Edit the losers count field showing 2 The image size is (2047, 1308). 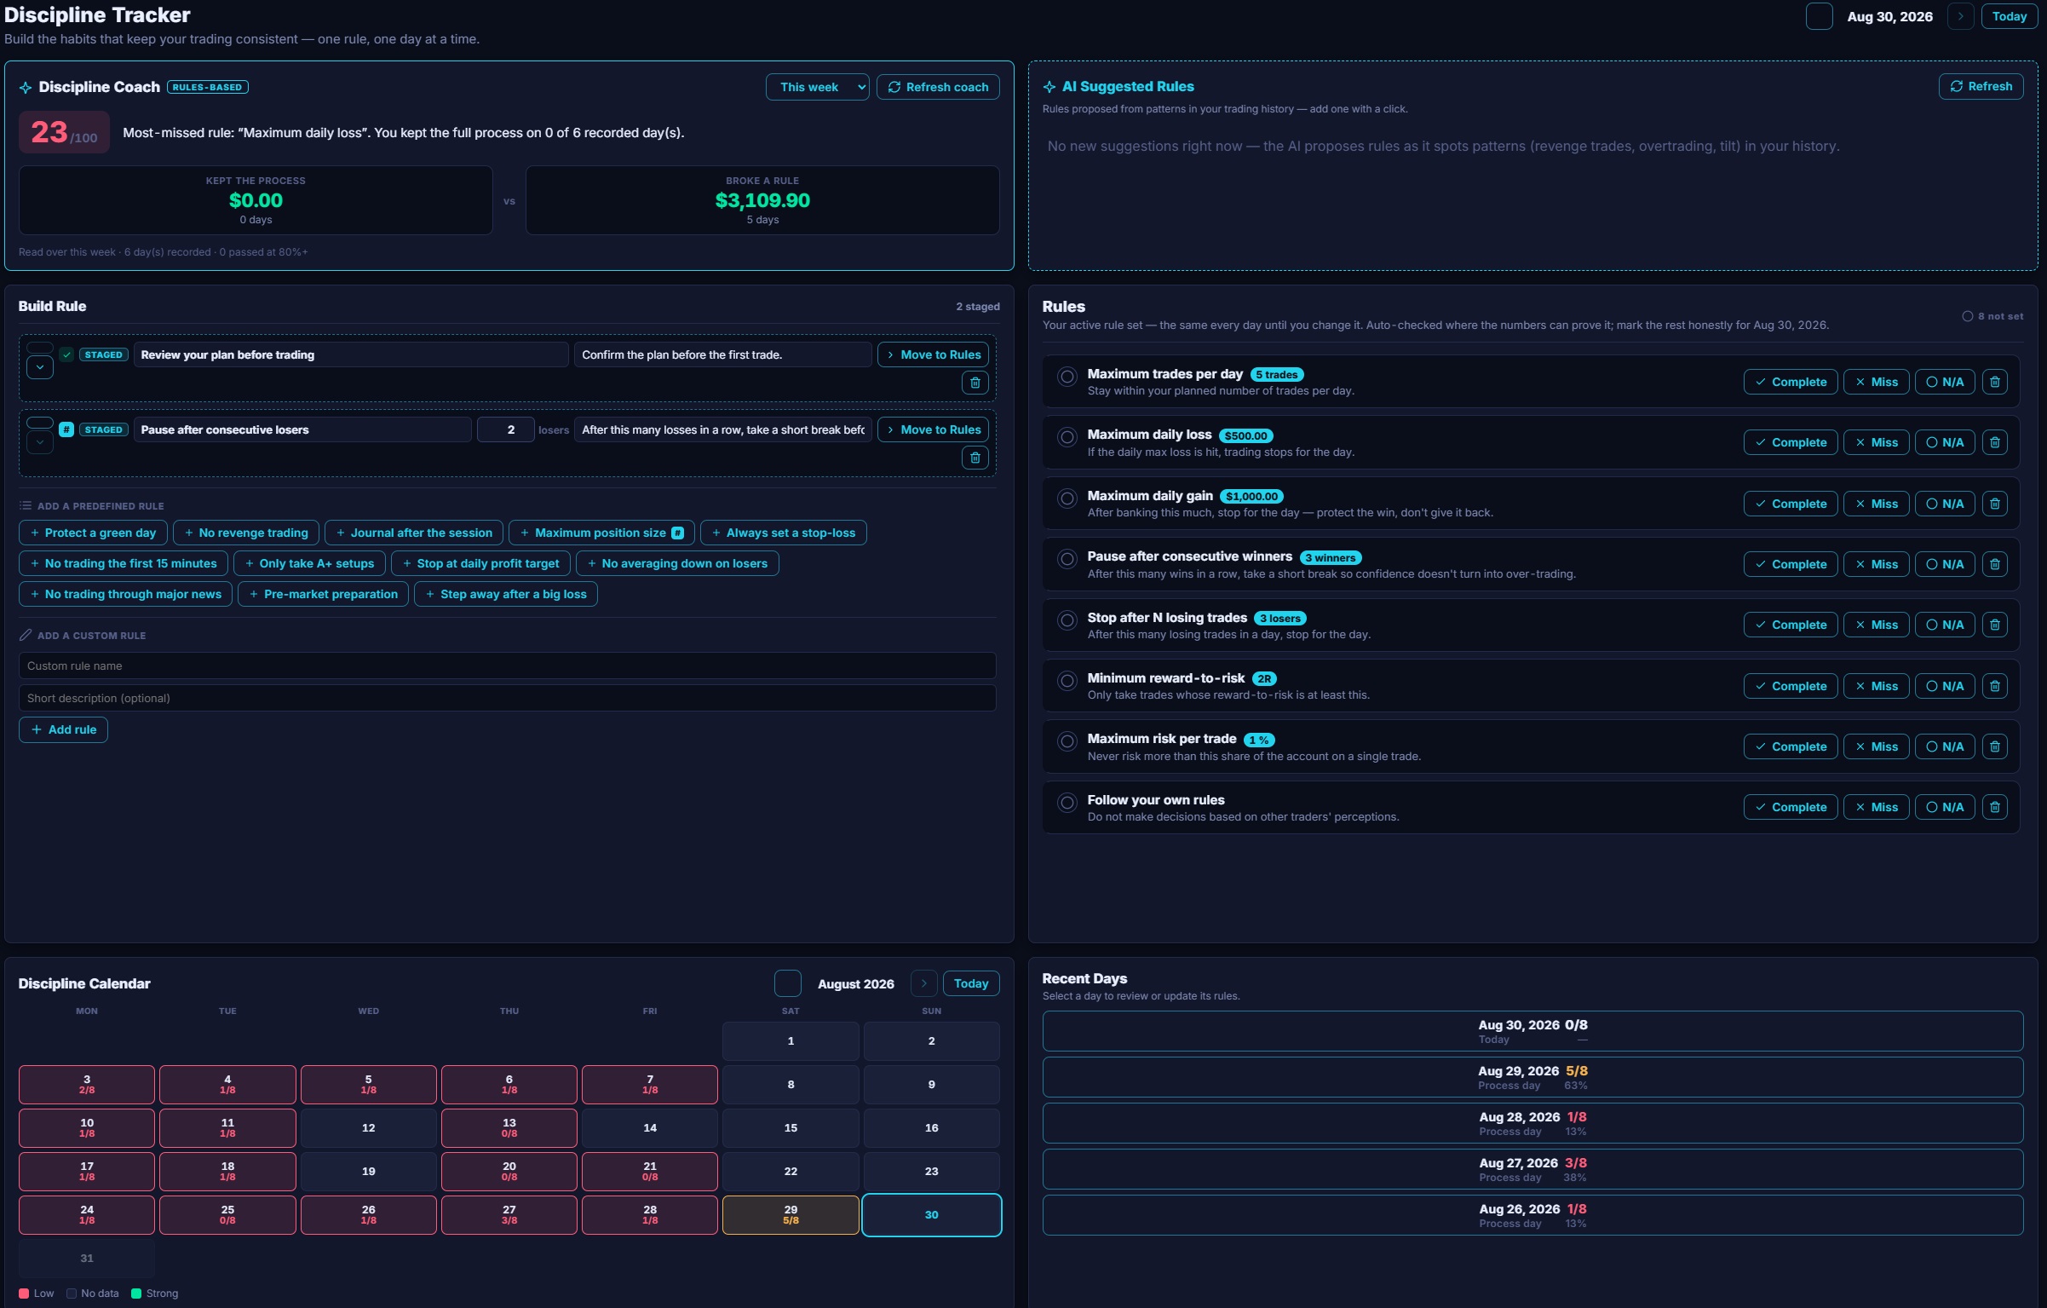coord(506,429)
